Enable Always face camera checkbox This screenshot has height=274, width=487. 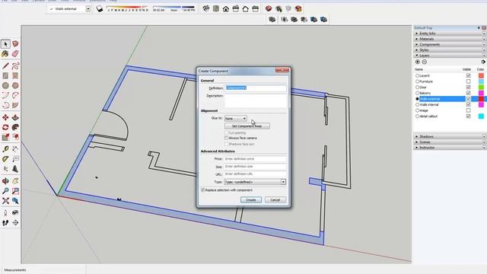click(226, 138)
